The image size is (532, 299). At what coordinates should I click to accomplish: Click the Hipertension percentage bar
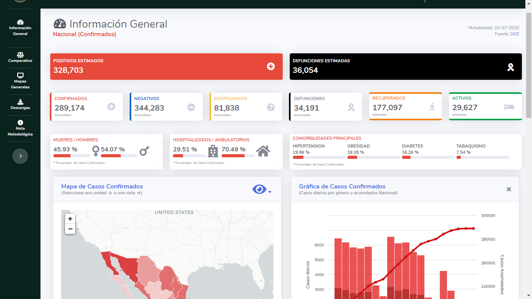tap(319, 157)
